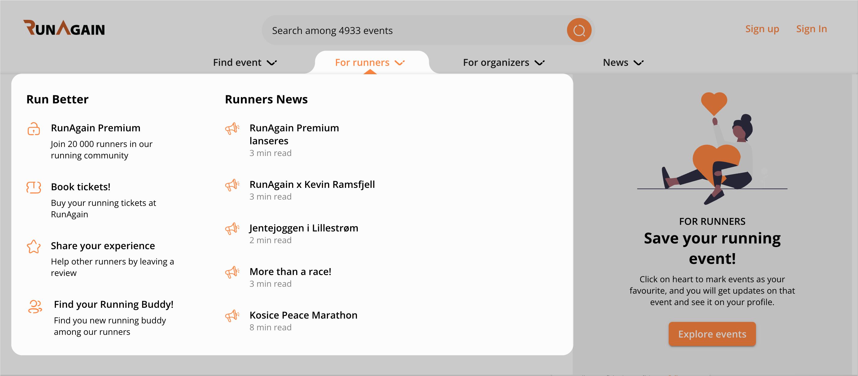Expand the Find event chevron
Image resolution: width=858 pixels, height=376 pixels.
272,63
